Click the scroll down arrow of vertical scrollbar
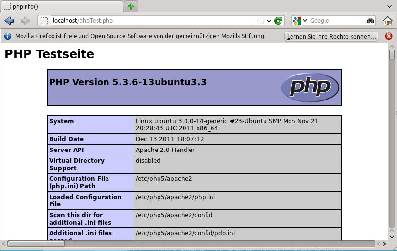397x251 pixels. [392, 235]
